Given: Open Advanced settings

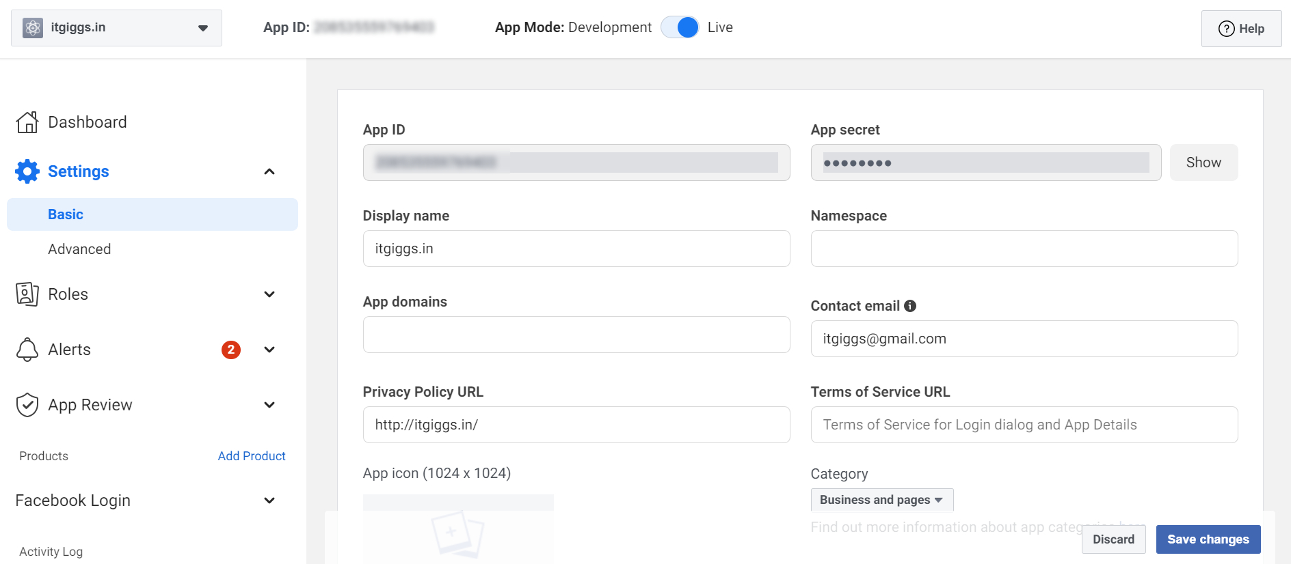Looking at the screenshot, I should point(79,249).
